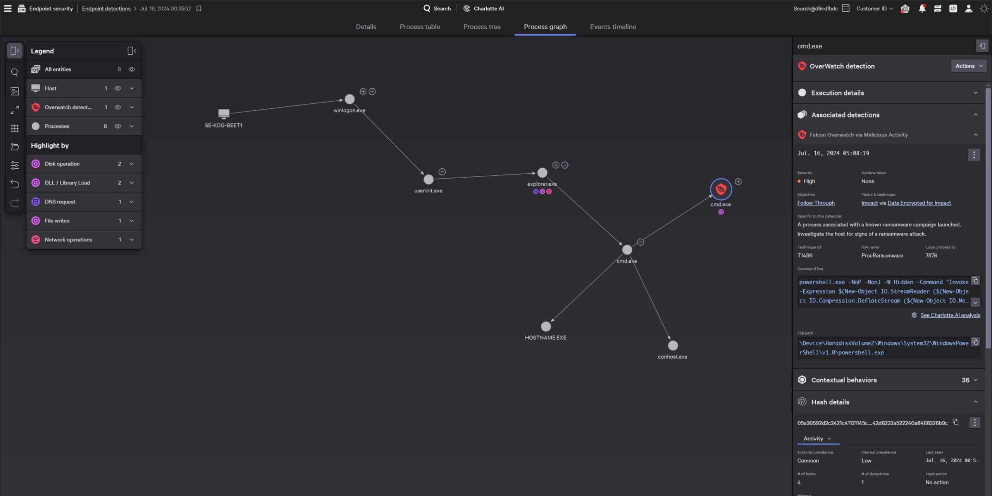Click the image export tool icon
The image size is (992, 496).
[x=14, y=91]
